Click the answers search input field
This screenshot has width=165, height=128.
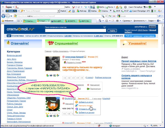point(76,31)
